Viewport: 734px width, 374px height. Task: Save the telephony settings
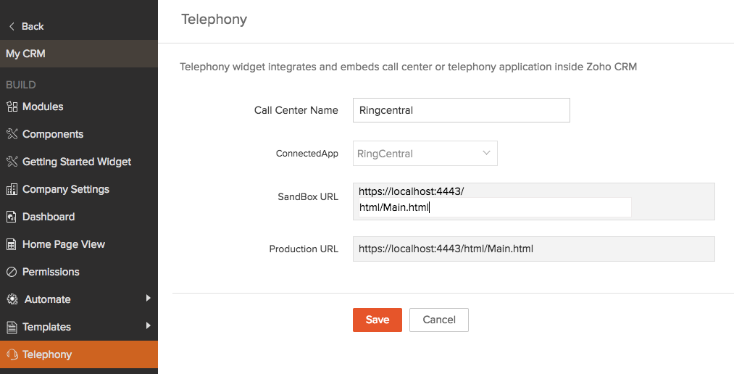click(377, 320)
